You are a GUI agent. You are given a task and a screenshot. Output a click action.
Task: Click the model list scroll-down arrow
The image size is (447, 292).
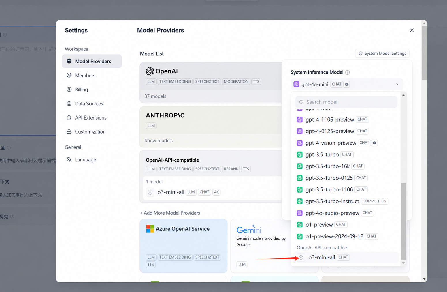coord(403,263)
